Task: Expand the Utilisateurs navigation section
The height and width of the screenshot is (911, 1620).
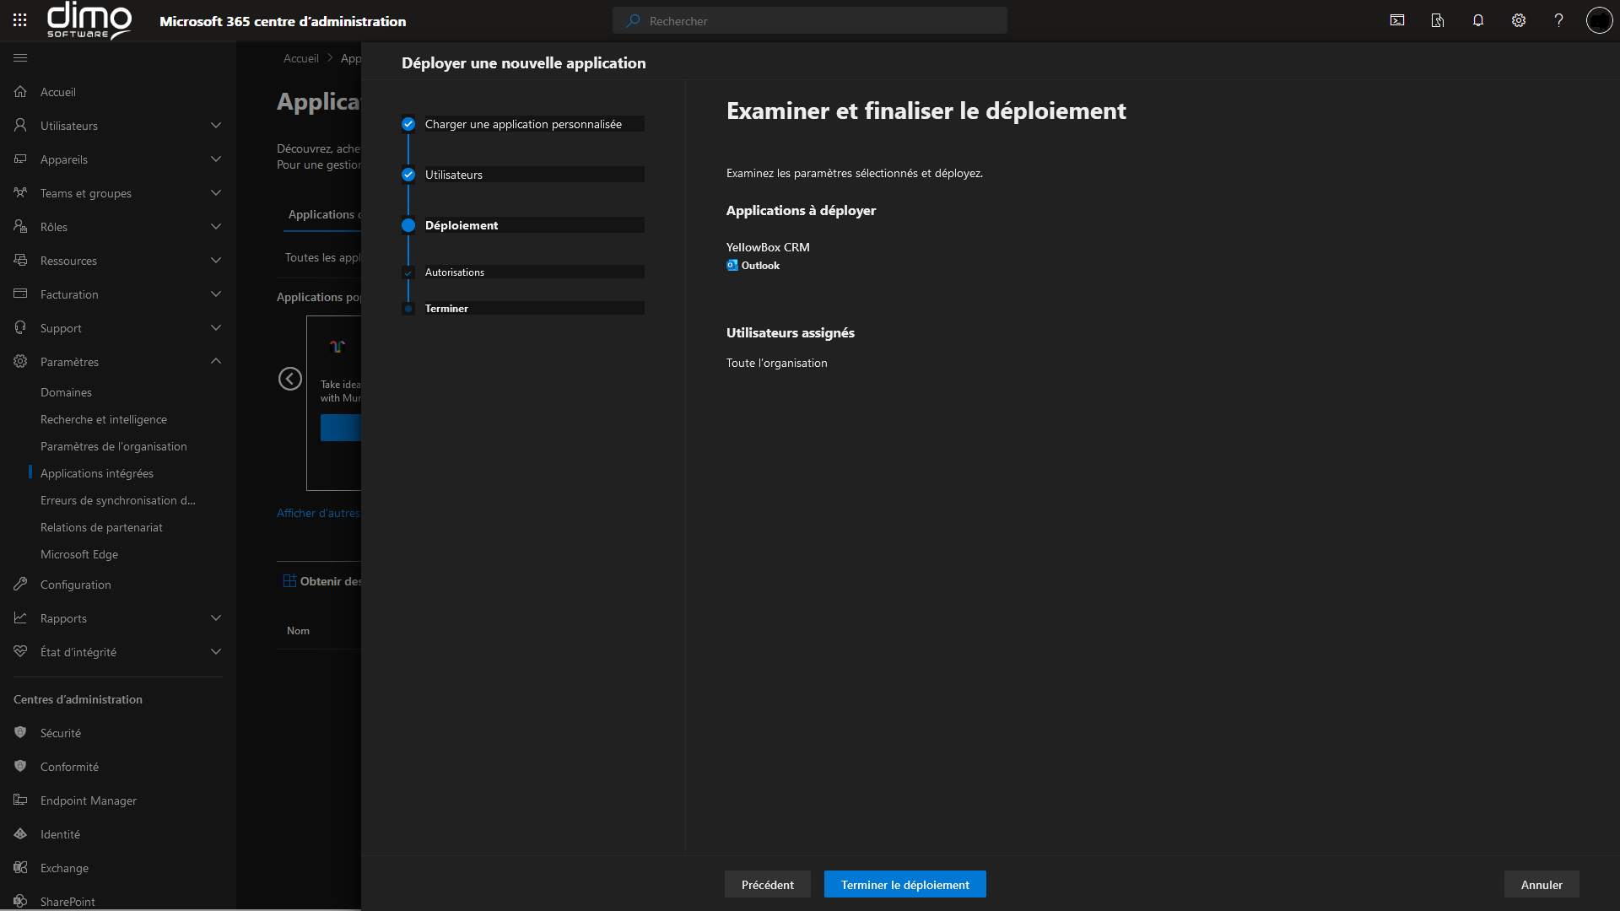Action: click(x=215, y=126)
